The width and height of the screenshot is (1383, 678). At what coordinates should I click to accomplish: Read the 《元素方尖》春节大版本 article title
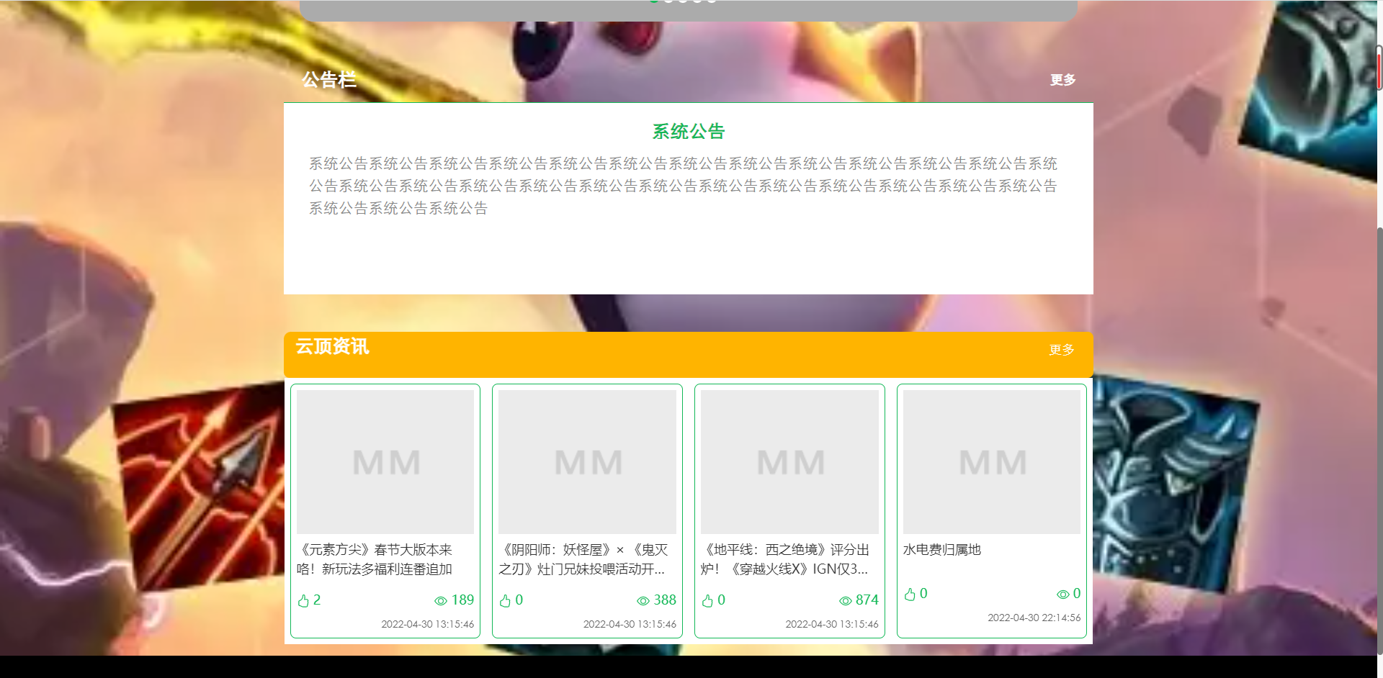coord(375,559)
